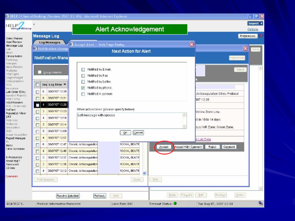The image size is (295, 221).
Task: Click the HELP2 clinical desktop logo
Action: click(x=18, y=26)
